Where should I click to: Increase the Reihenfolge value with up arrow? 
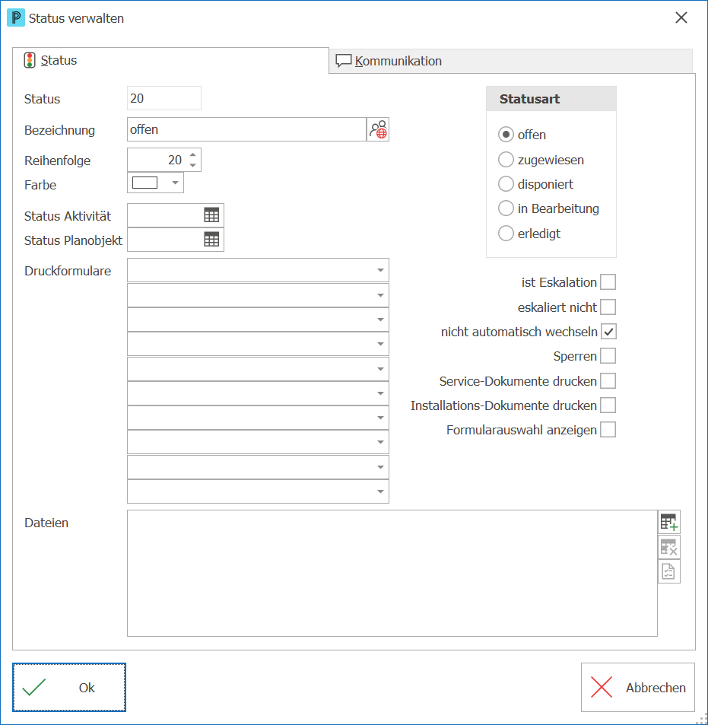point(192,154)
